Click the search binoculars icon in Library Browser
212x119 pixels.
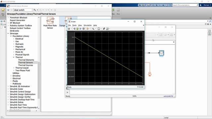pos(35,10)
